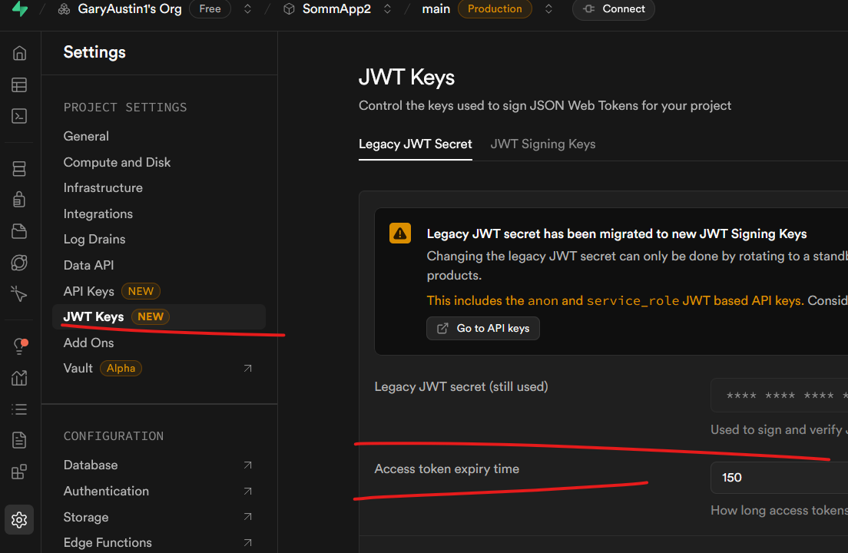Click the Production branch badge

495,8
